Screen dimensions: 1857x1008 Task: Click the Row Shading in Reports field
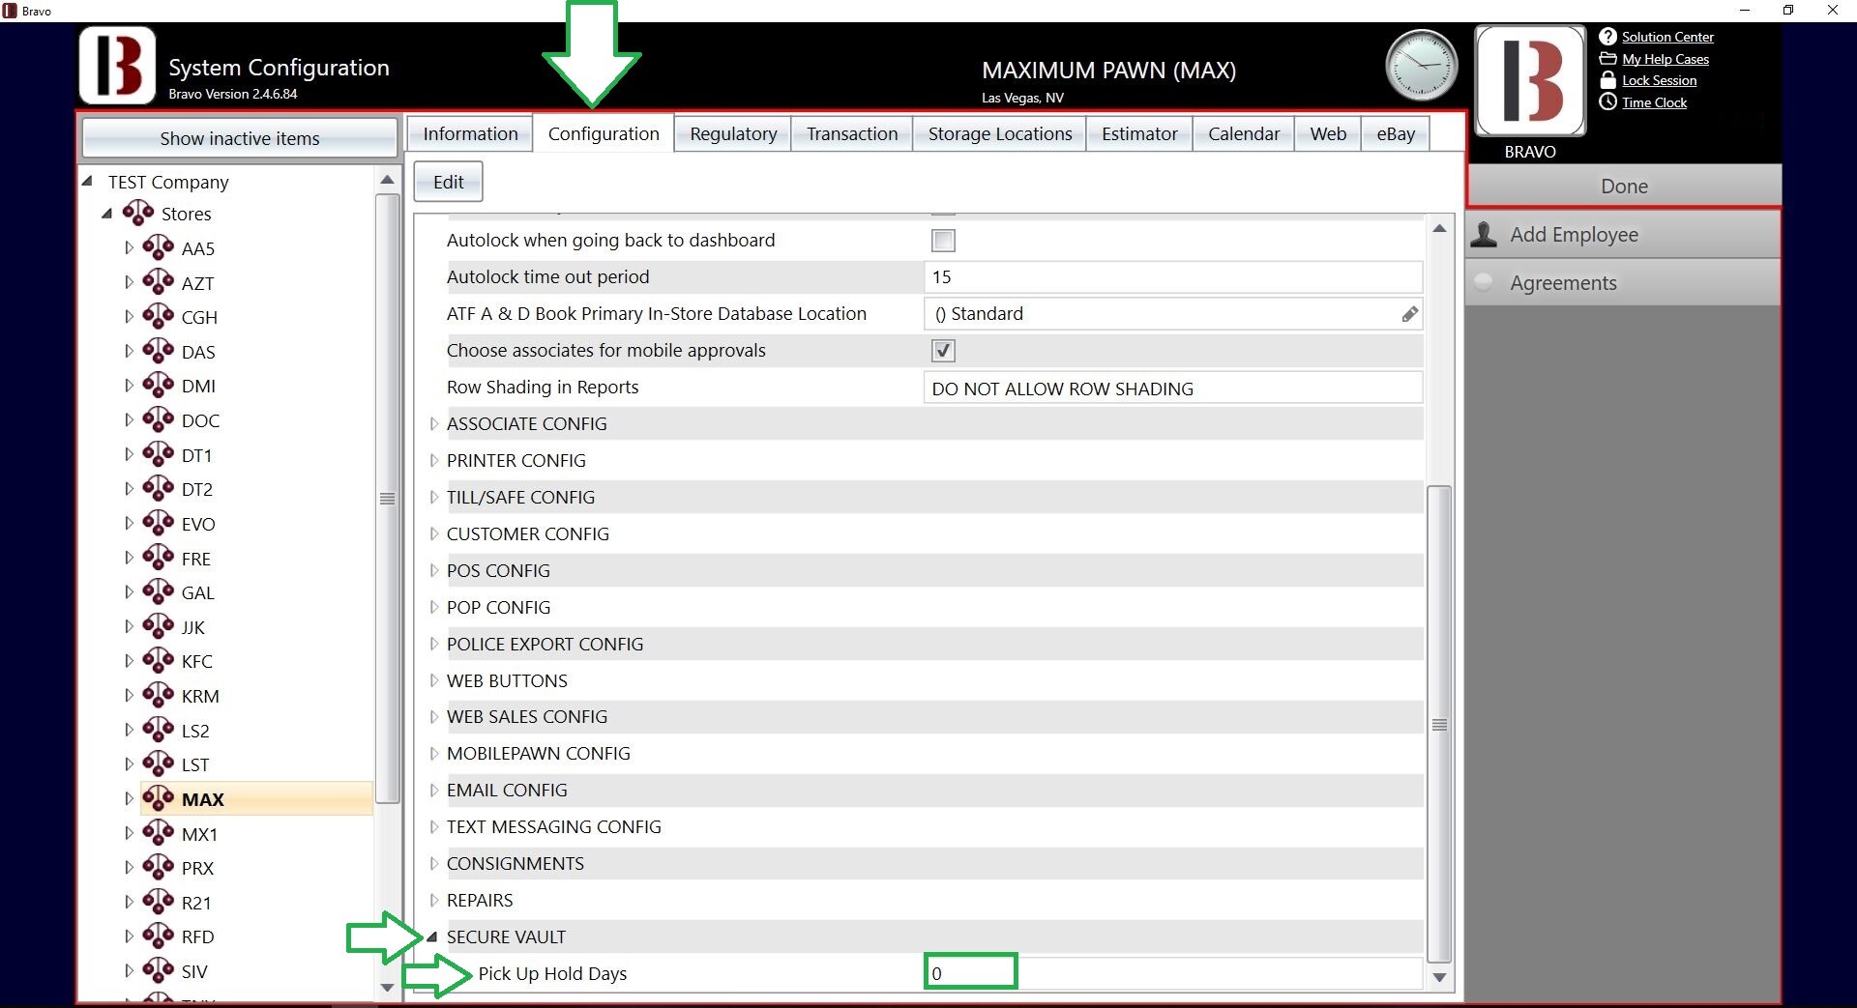pos(1172,388)
